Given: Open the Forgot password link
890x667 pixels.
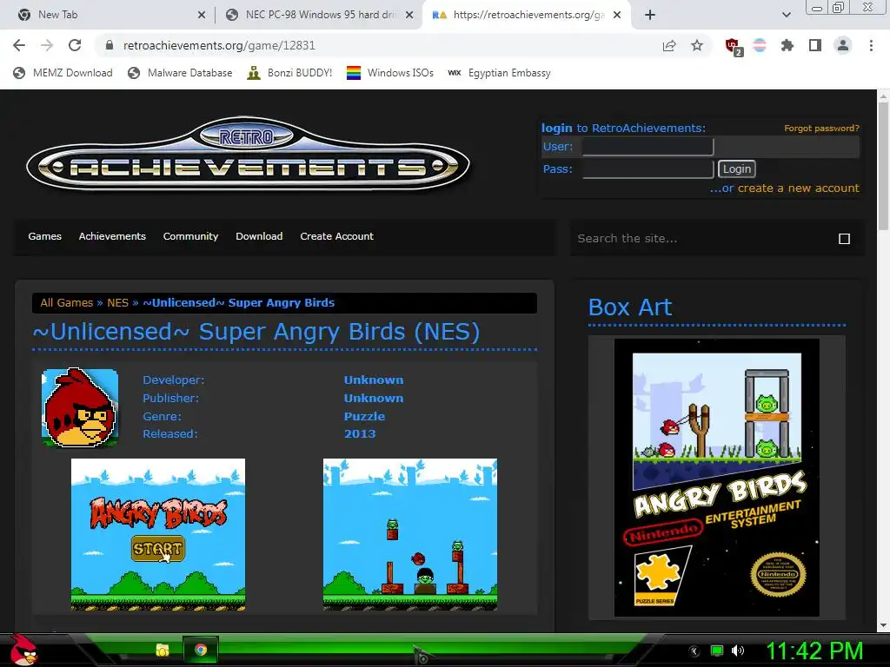Looking at the screenshot, I should coord(821,129).
